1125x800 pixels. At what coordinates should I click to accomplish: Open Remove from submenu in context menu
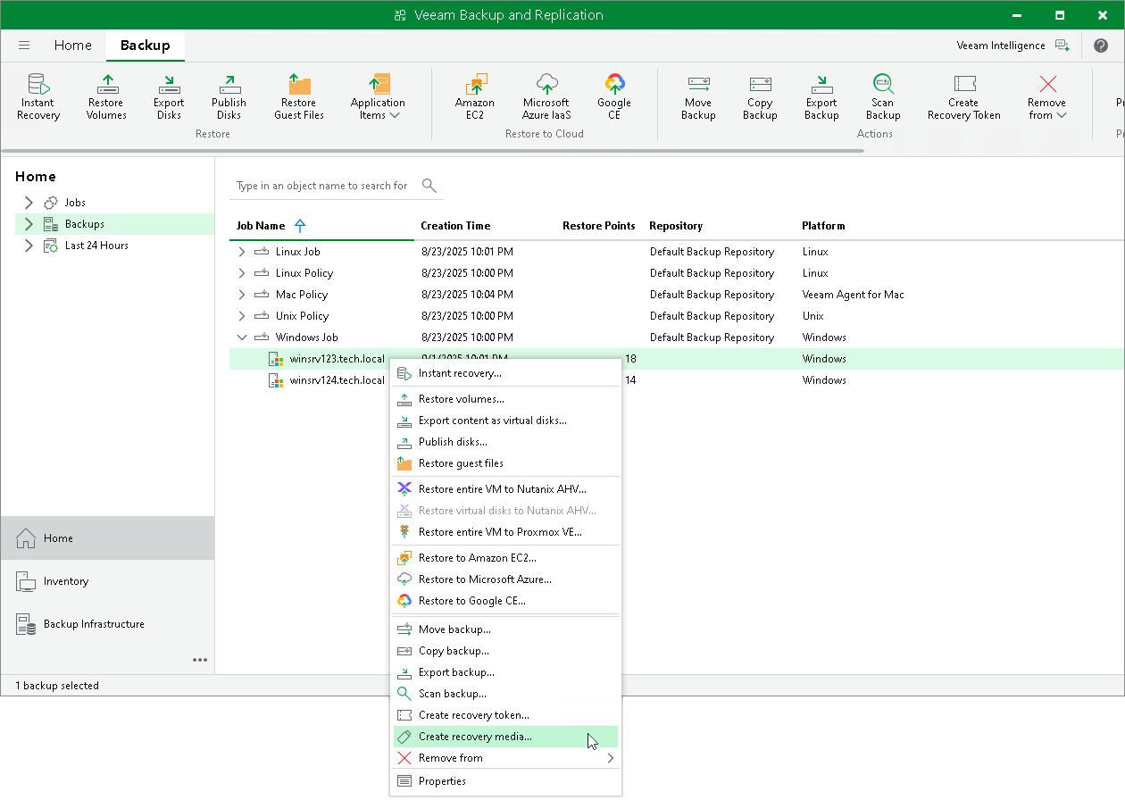506,758
